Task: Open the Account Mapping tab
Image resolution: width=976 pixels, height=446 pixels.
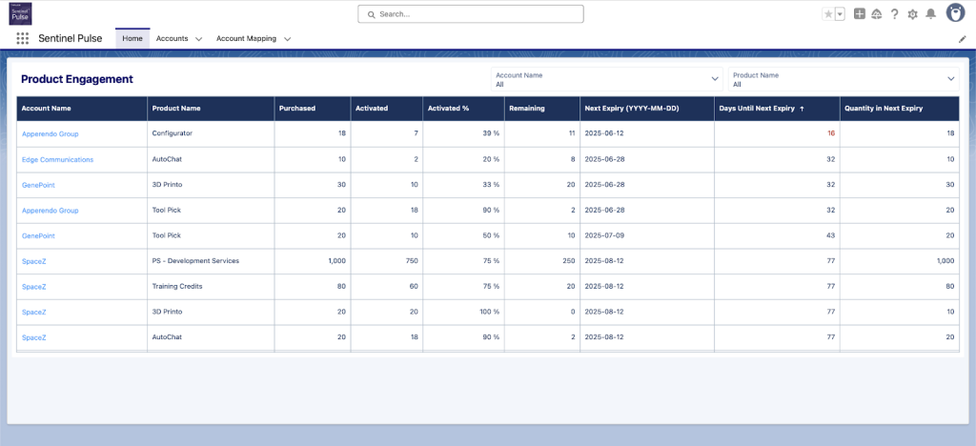Action: [x=246, y=39]
